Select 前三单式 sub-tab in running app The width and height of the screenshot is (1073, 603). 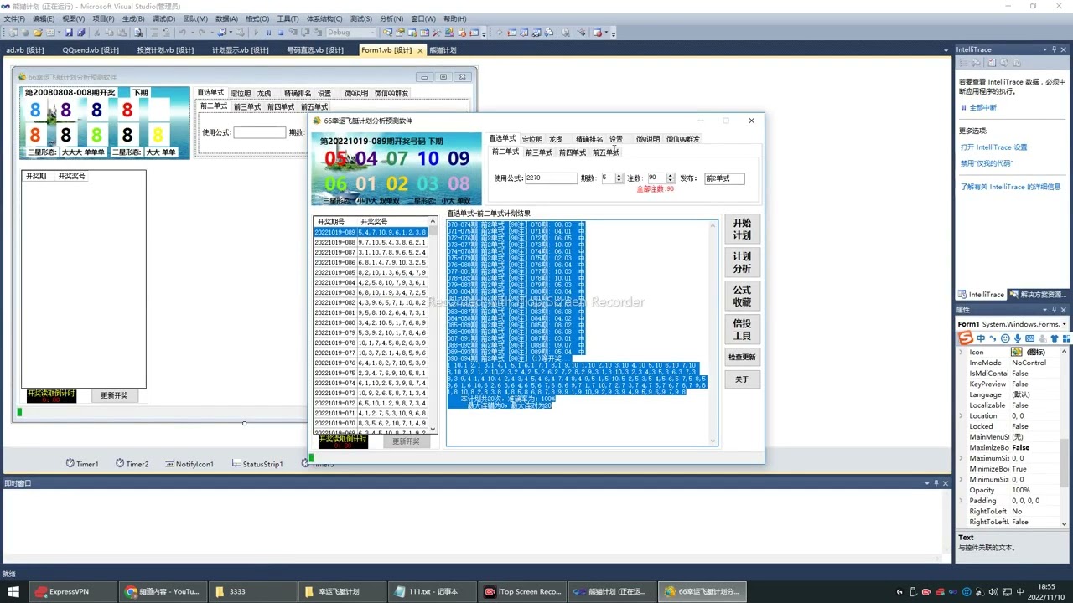539,152
